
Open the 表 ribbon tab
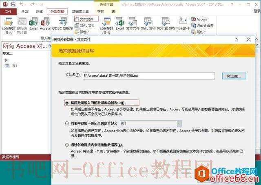114,11
